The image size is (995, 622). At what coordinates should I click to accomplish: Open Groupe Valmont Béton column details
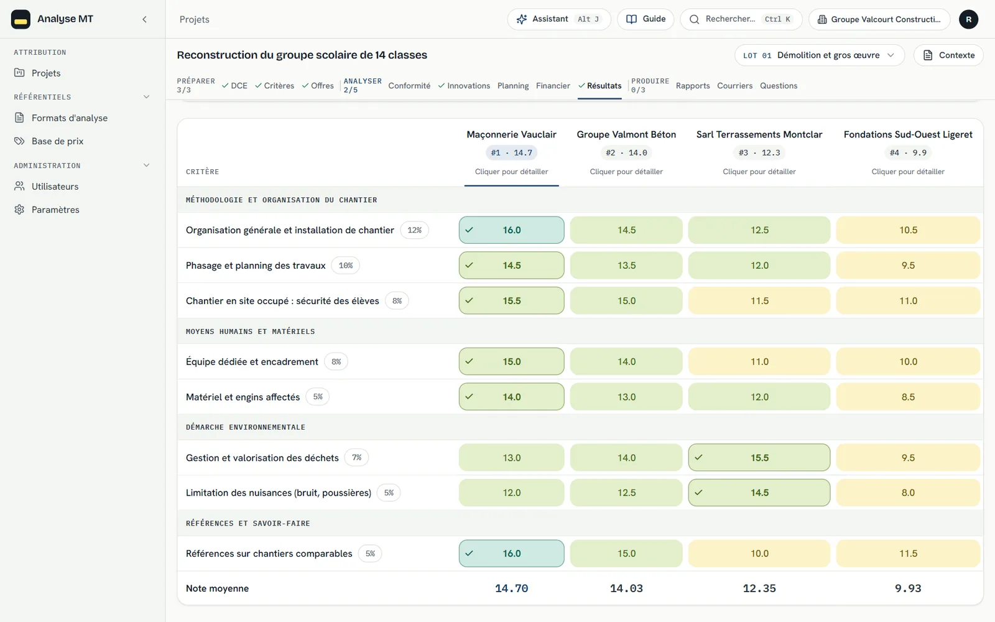(626, 172)
